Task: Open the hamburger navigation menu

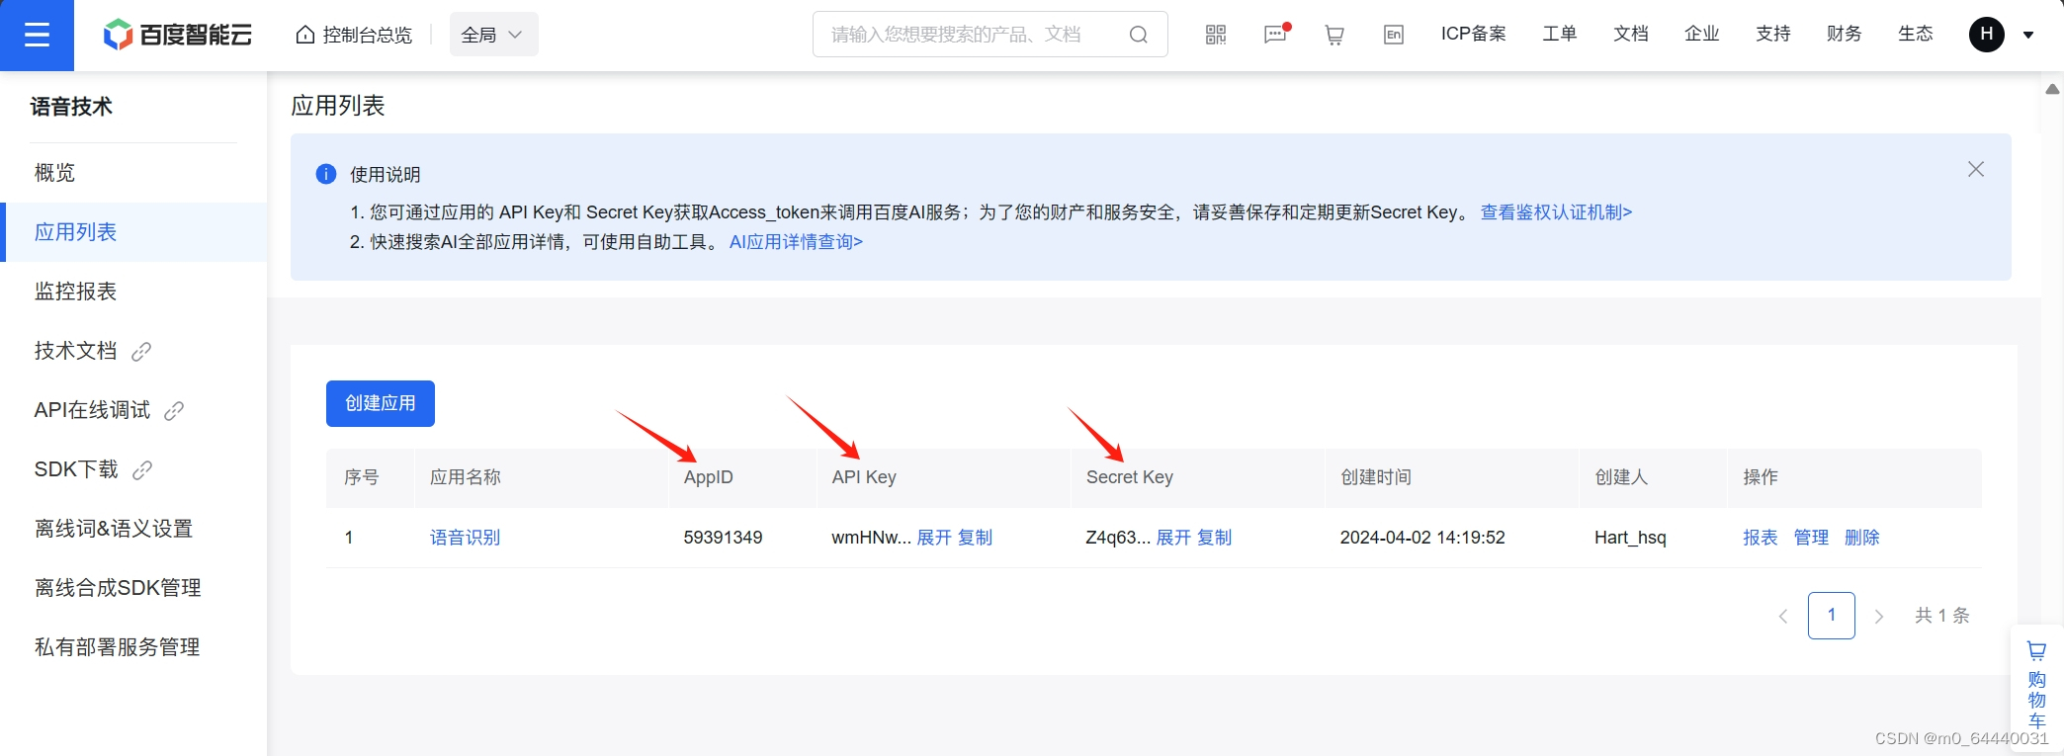Action: pos(37,36)
